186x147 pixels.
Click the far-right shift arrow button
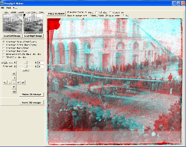(x=23, y=83)
